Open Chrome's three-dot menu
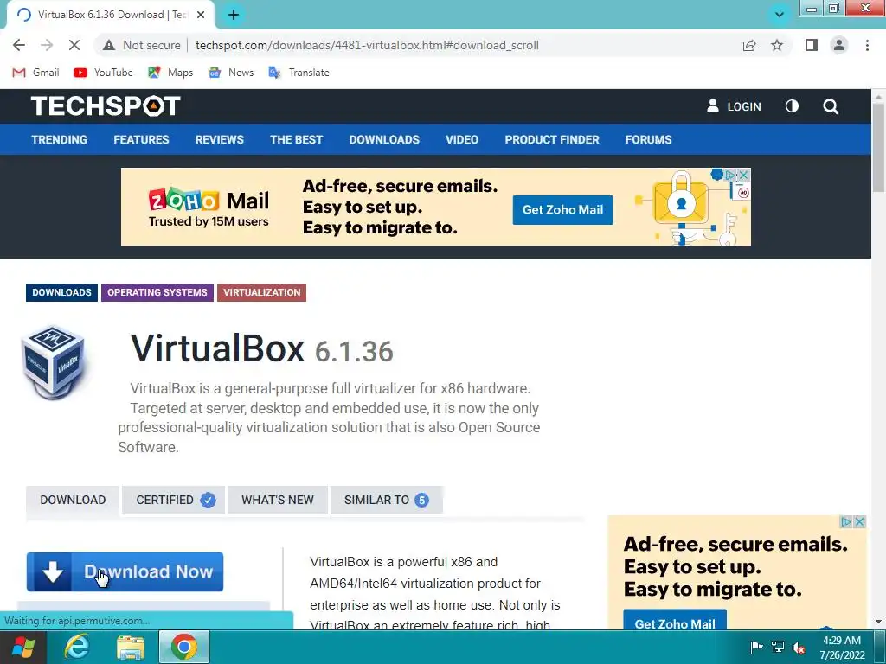The height and width of the screenshot is (664, 886). 867,45
